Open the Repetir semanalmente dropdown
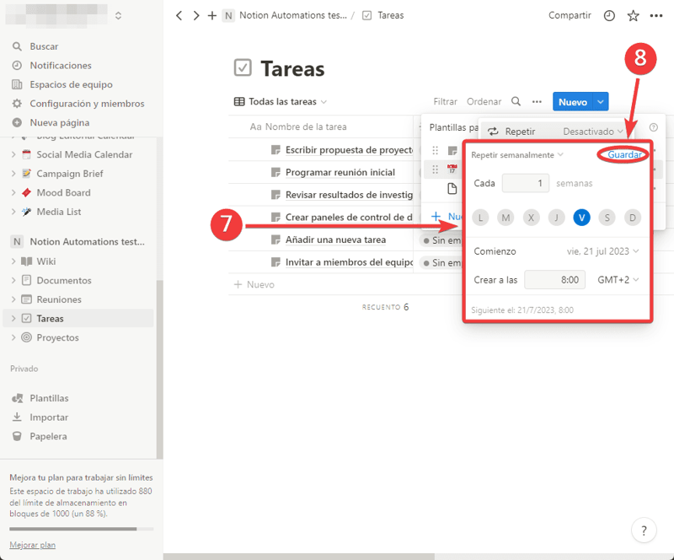 [x=516, y=155]
